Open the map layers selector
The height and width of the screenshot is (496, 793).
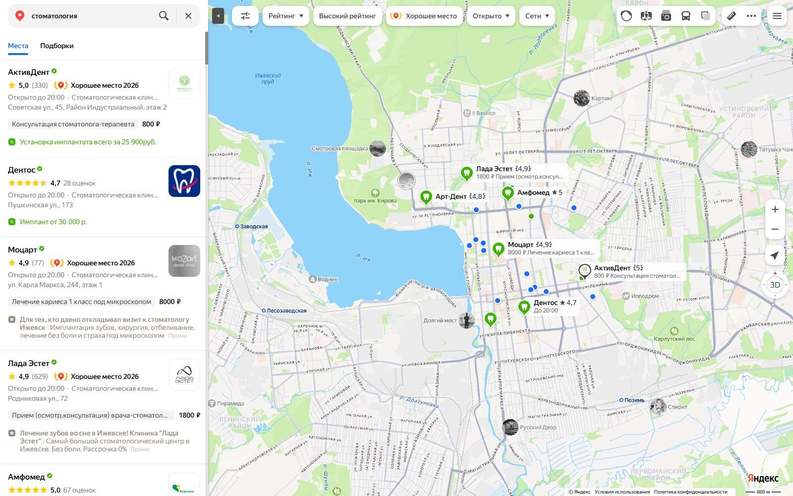pyautogui.click(x=706, y=16)
